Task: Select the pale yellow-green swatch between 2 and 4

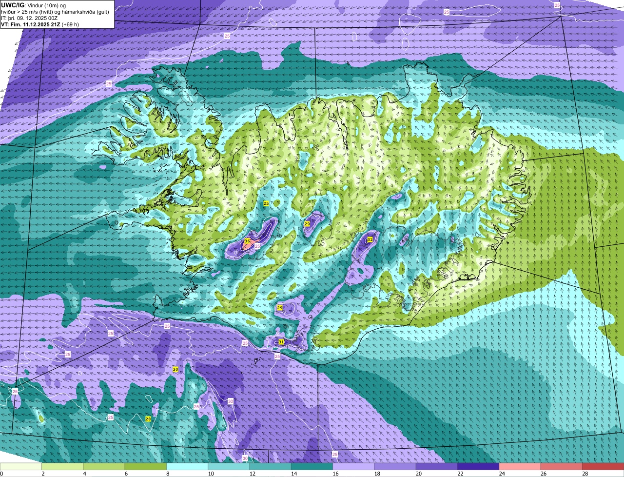Action: 62,466
